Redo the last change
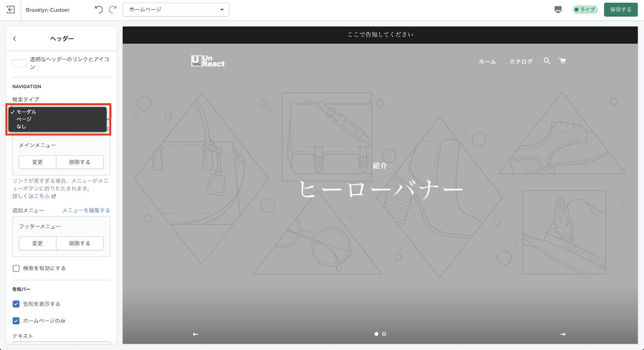 113,10
